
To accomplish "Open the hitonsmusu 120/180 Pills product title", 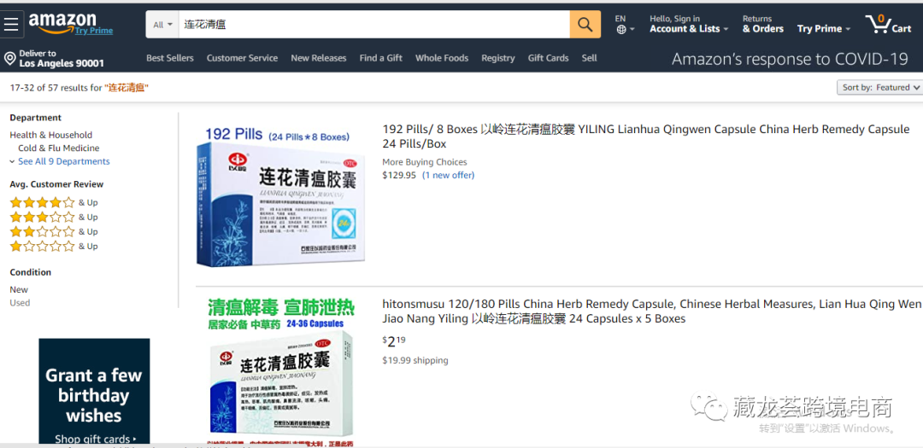I will coord(651,311).
